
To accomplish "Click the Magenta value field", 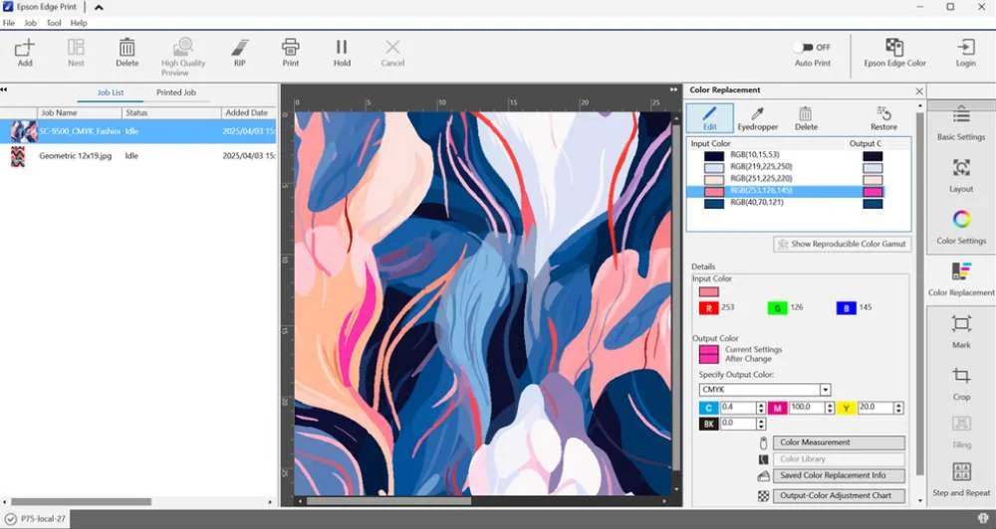I will pos(806,408).
